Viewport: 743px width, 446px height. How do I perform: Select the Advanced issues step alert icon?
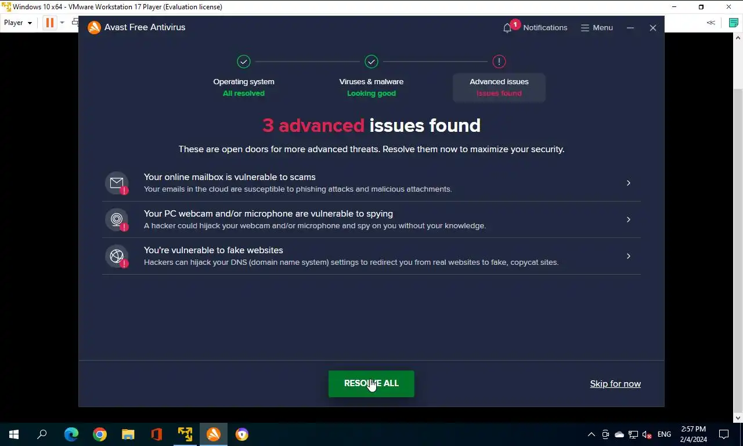tap(499, 62)
